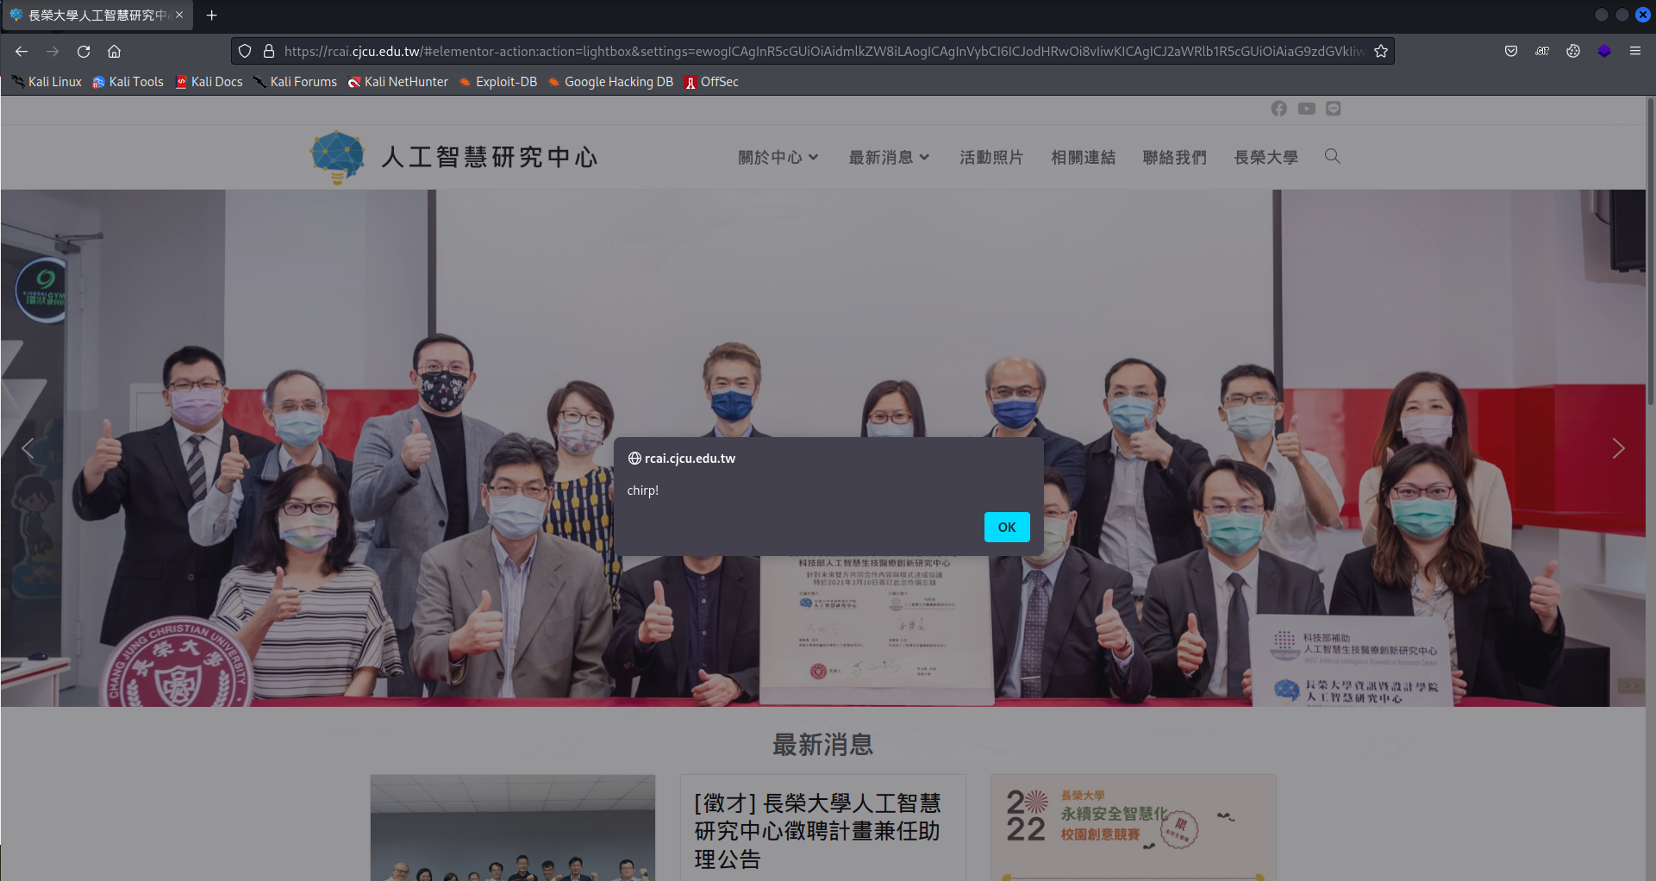Click the Line social icon in header
This screenshot has width=1656, height=881.
point(1334,109)
